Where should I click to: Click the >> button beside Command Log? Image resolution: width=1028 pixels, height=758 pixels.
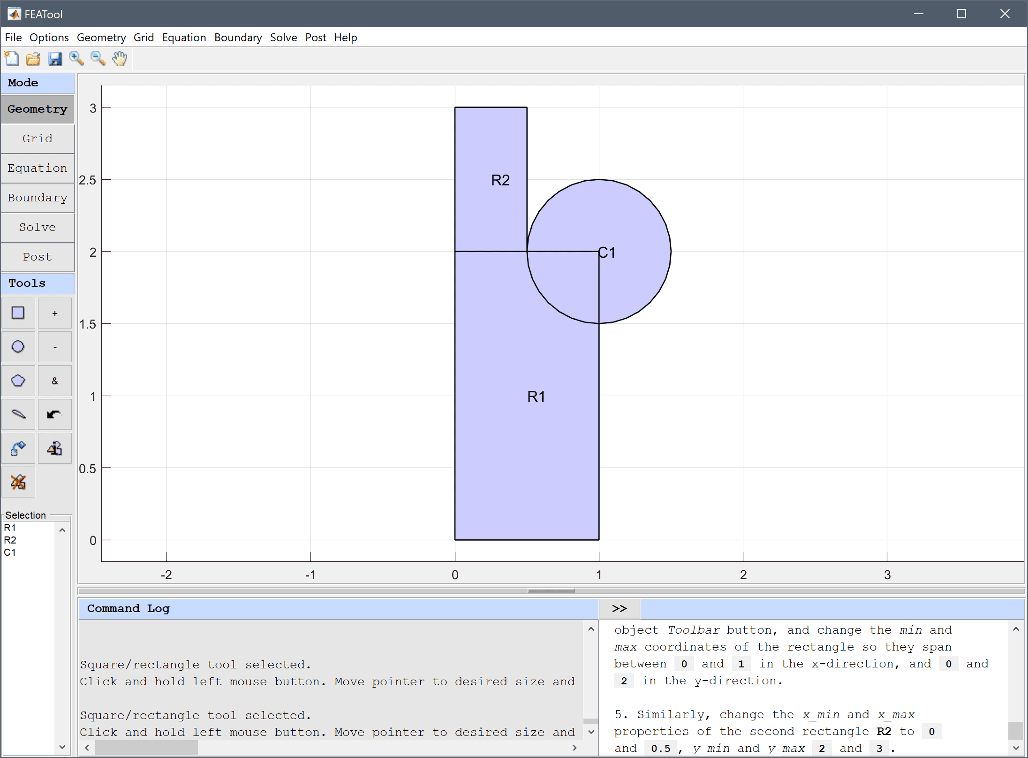point(620,609)
